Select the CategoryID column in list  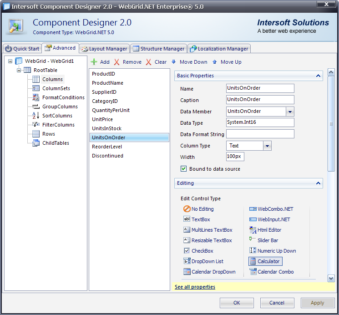(x=129, y=101)
